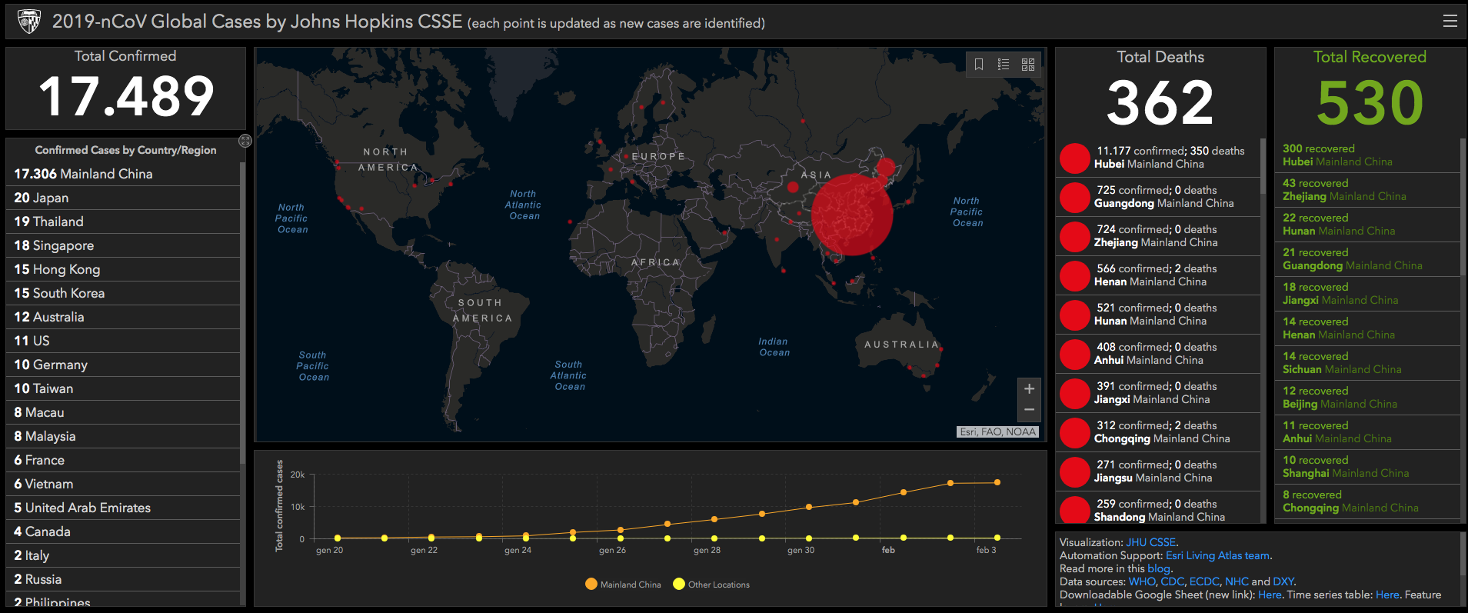Viewport: 1468px width, 613px height.
Task: Click the red circle beside Hunan 521 confirmed
Action: 1075,315
